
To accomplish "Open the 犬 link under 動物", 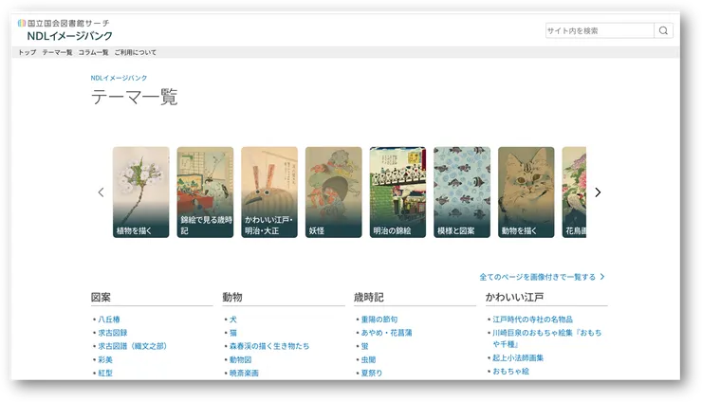I will 232,320.
